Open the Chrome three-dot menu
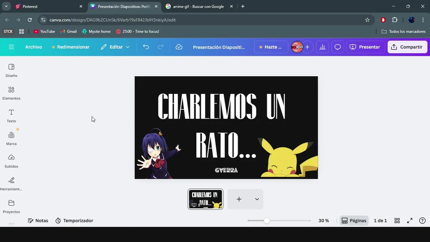 click(423, 20)
